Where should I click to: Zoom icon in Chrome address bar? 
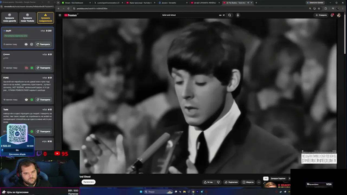tap(310, 8)
